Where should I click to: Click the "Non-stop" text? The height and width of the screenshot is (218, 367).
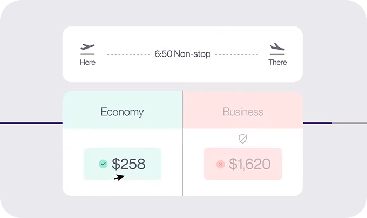click(x=192, y=54)
